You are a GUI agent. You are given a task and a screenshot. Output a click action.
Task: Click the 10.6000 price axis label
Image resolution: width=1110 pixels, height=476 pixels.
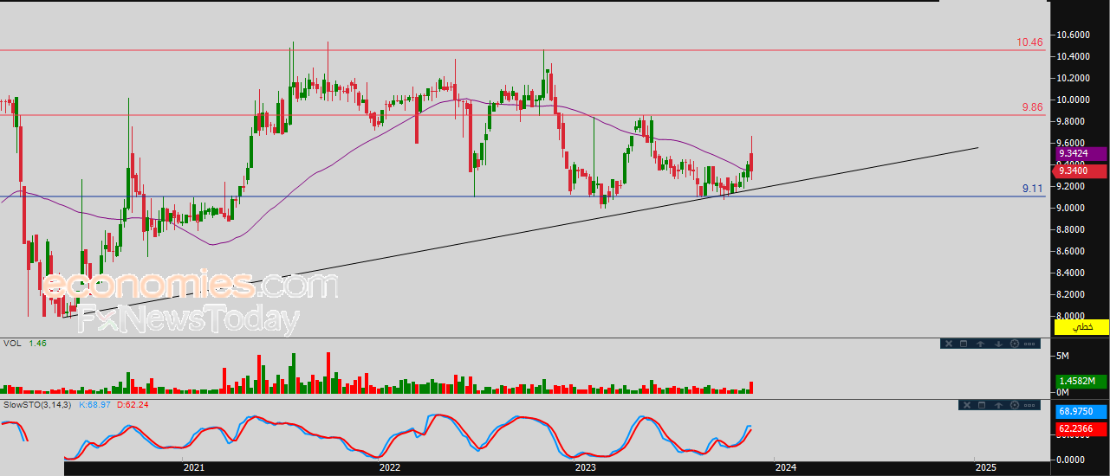(1072, 35)
